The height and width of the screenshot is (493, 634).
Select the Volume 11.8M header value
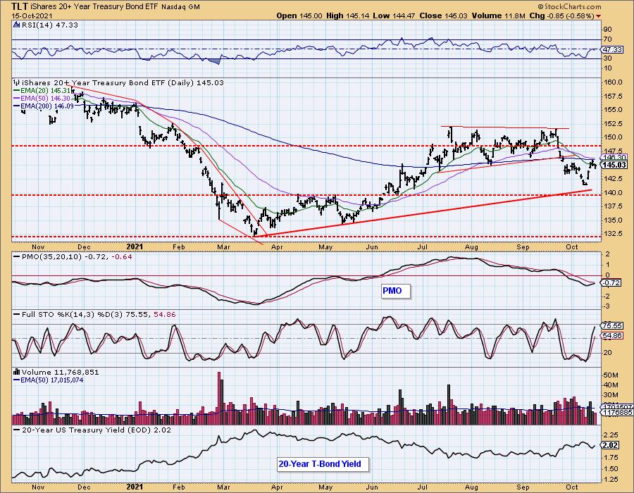click(x=498, y=15)
